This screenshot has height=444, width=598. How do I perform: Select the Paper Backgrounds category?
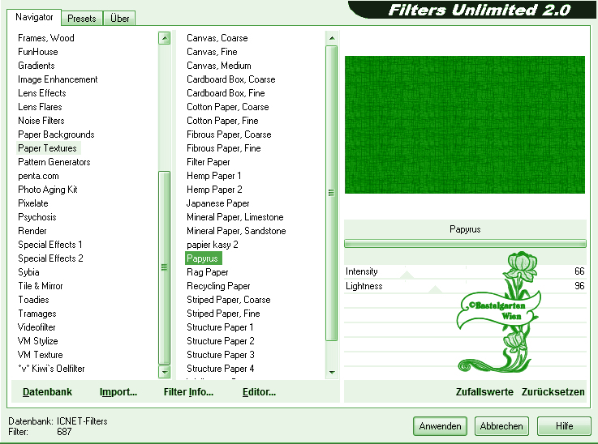[56, 134]
